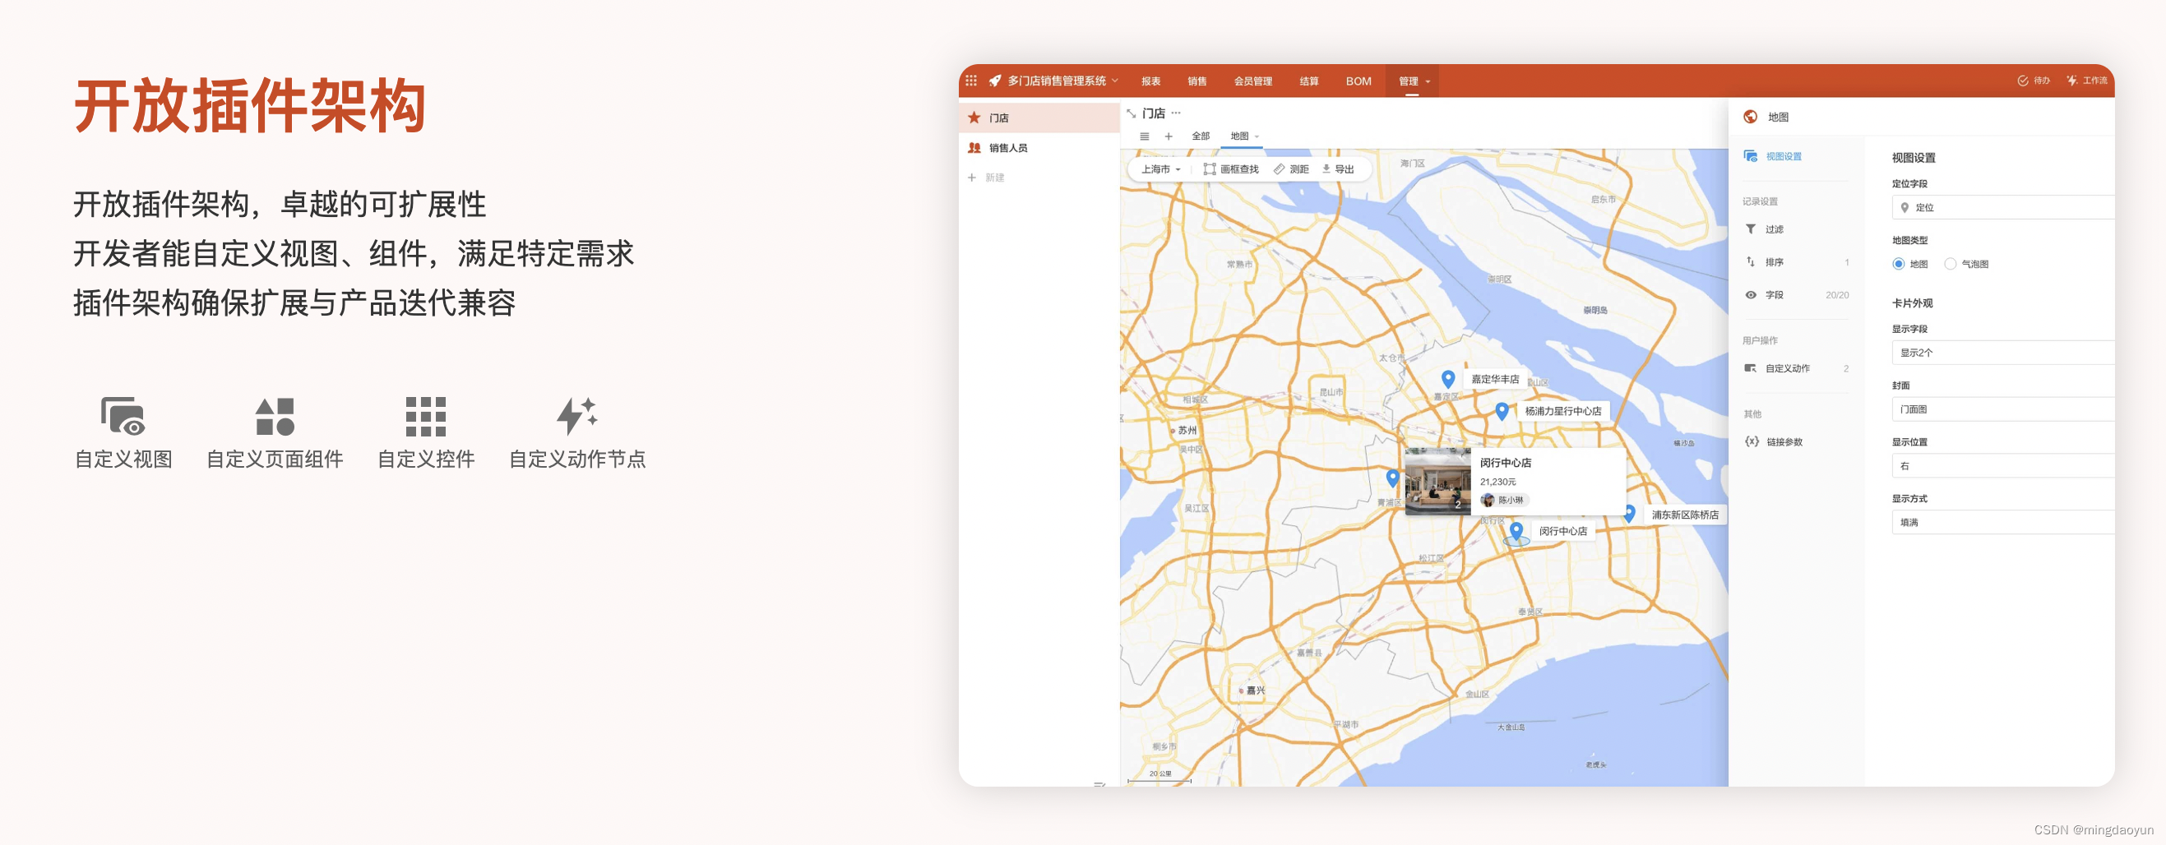Open the app grid launcher icon

click(970, 81)
